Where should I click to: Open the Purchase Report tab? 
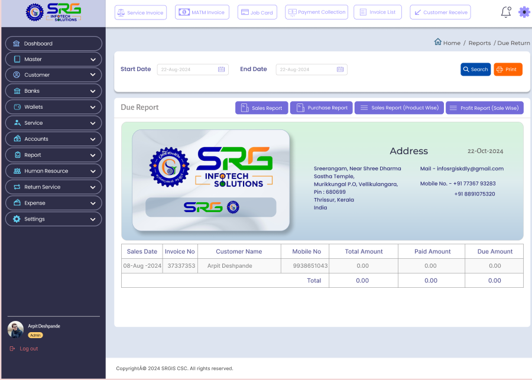point(322,108)
